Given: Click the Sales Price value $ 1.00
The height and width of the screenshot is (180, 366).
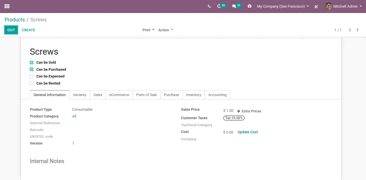Looking at the screenshot, I should (x=228, y=111).
